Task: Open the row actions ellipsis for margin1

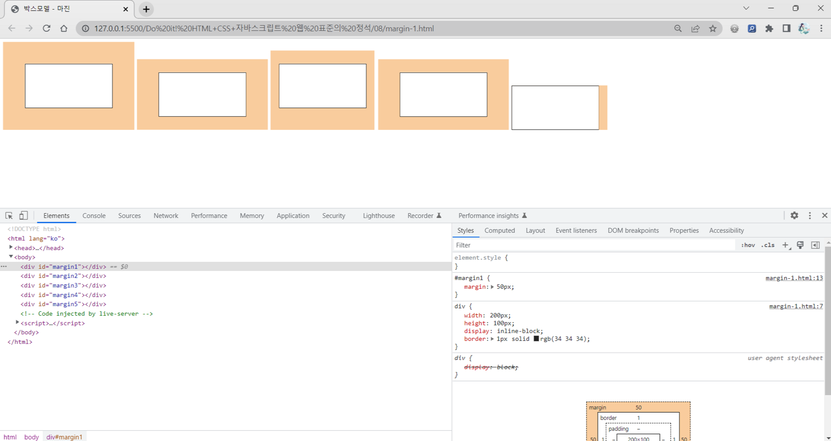Action: 4,266
